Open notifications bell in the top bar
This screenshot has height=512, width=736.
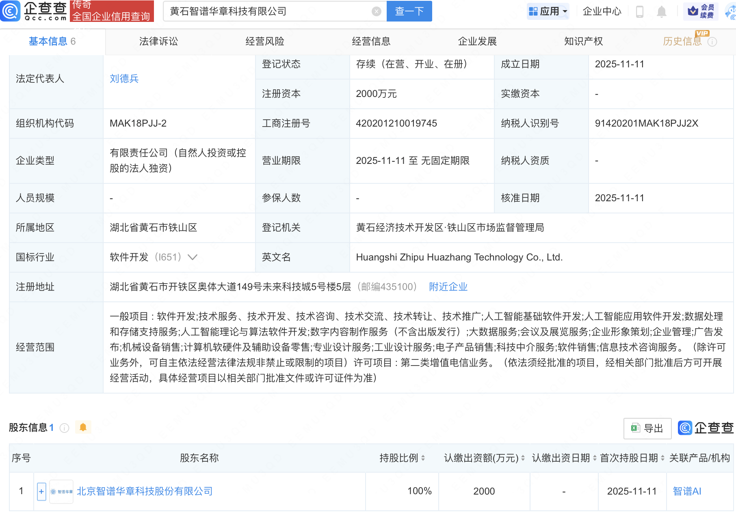pyautogui.click(x=661, y=12)
